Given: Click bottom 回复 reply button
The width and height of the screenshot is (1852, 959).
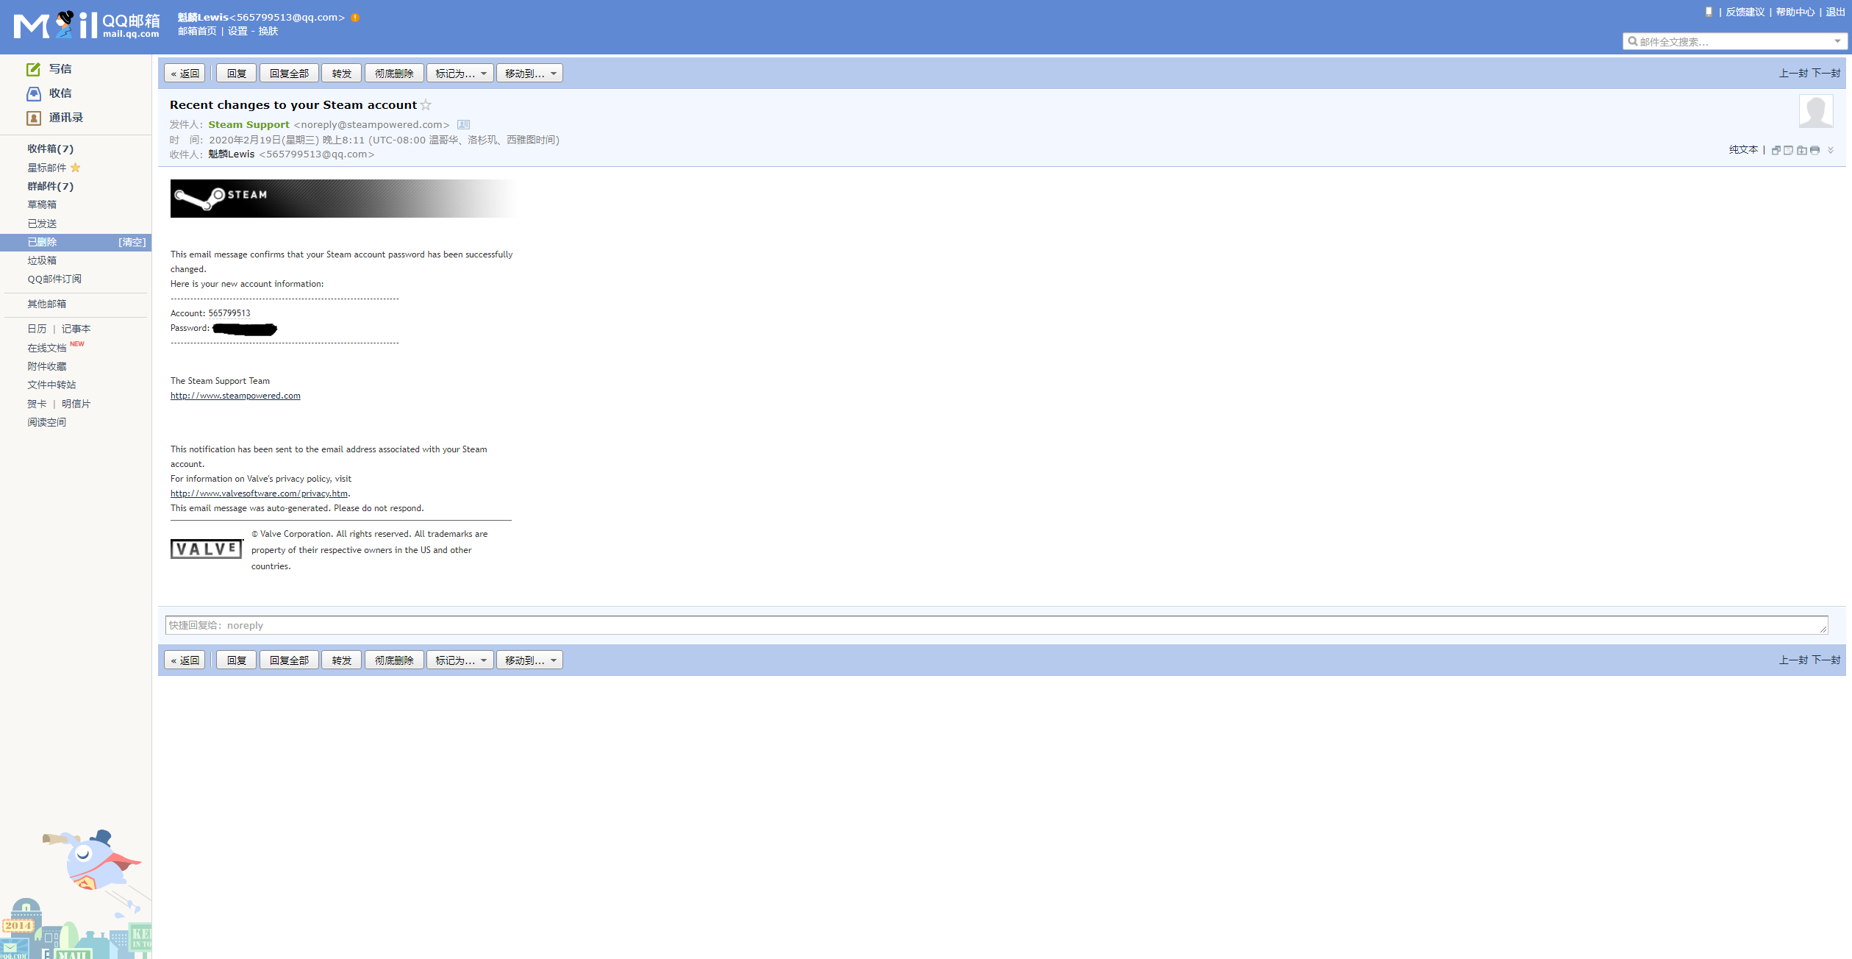Looking at the screenshot, I should (237, 660).
